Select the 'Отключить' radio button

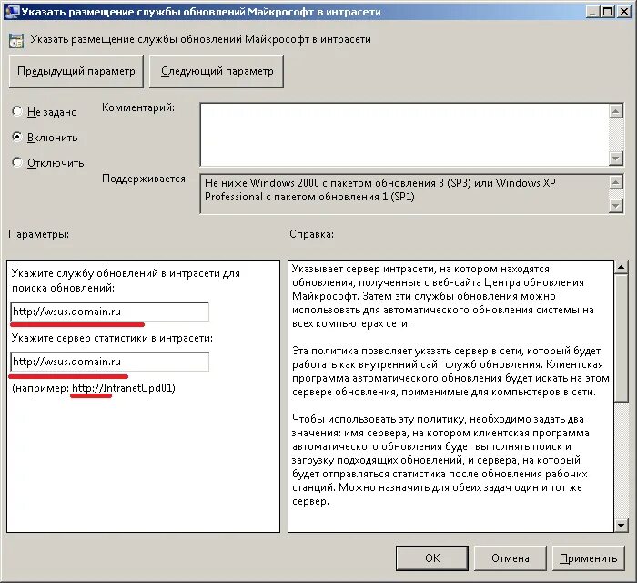pos(17,163)
